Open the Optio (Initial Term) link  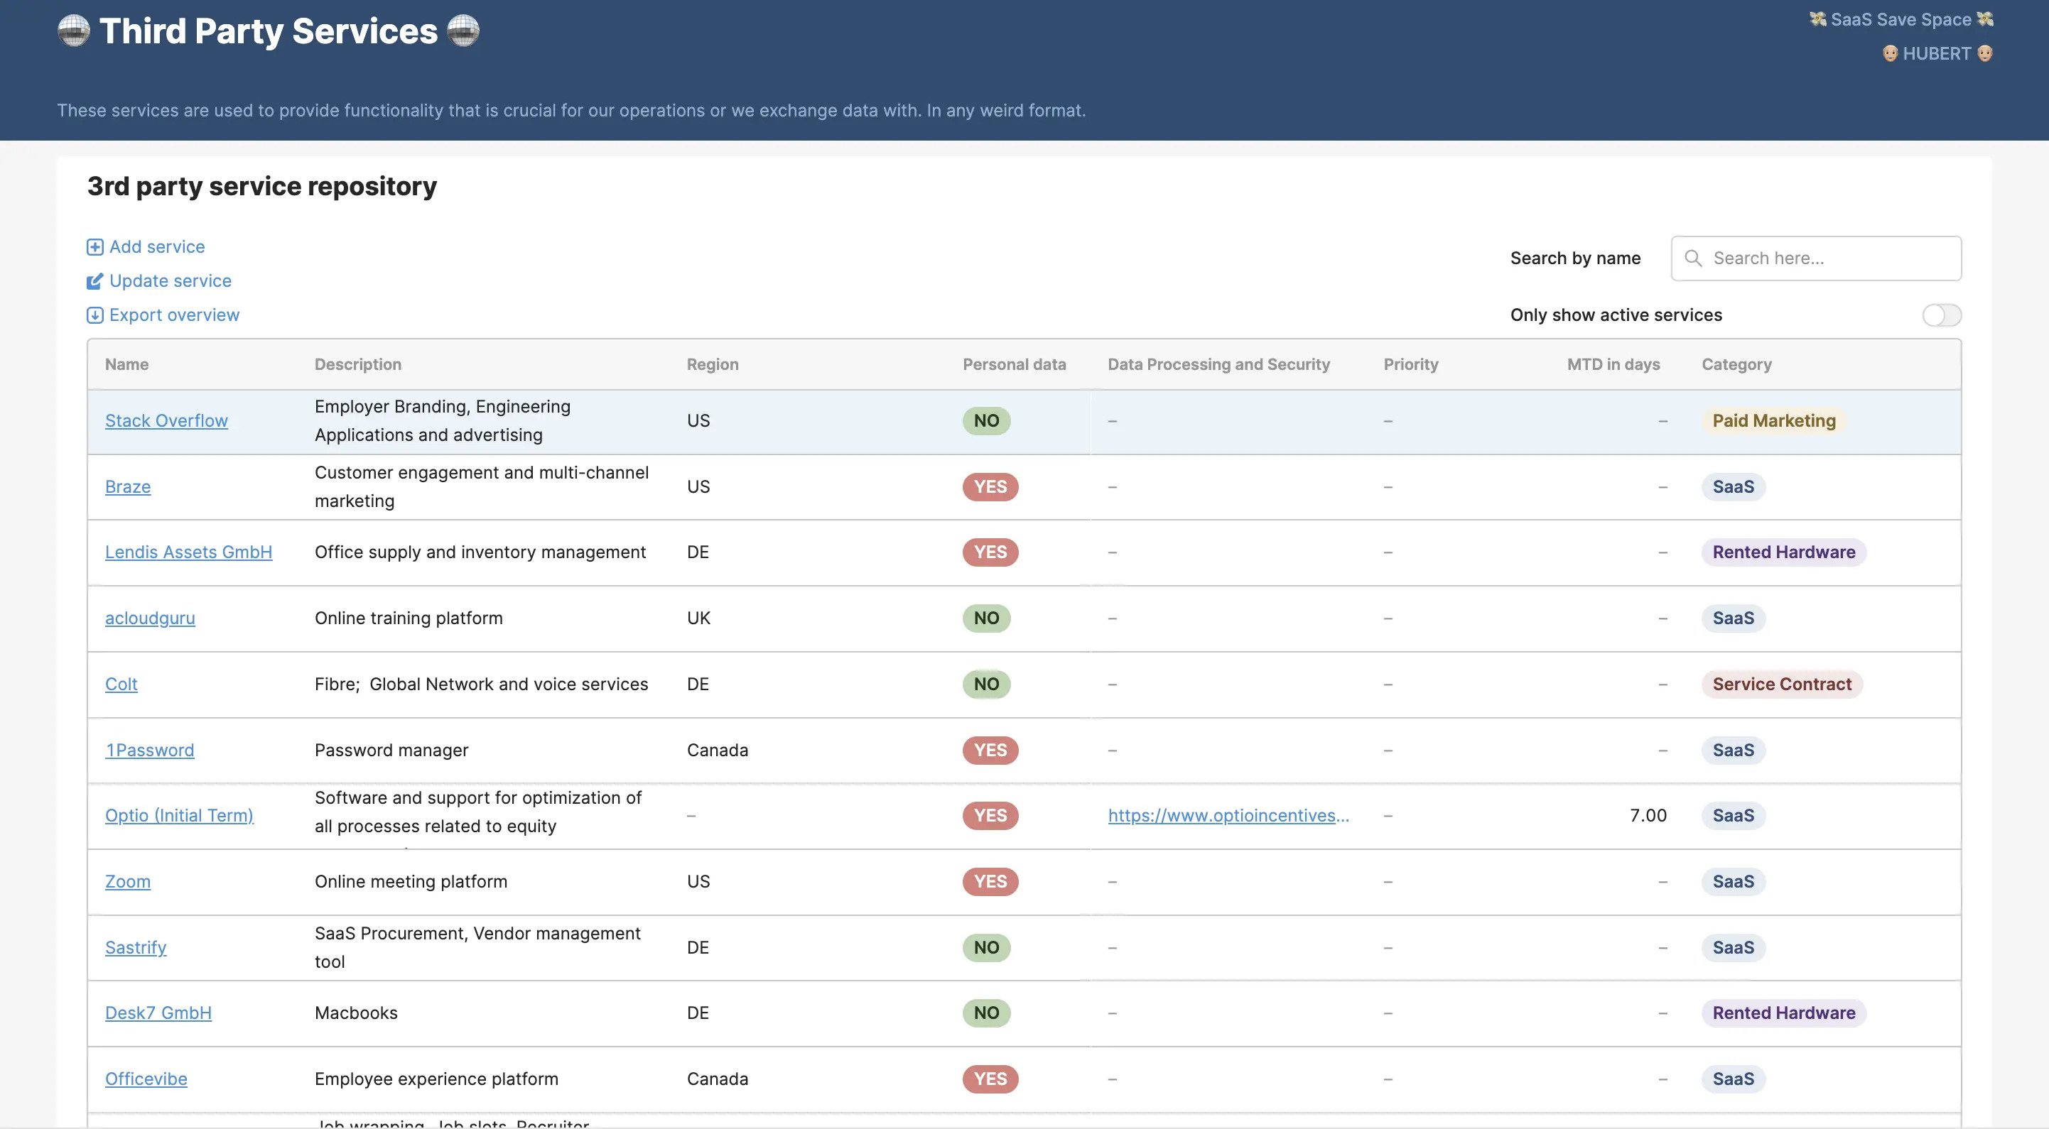(x=179, y=816)
